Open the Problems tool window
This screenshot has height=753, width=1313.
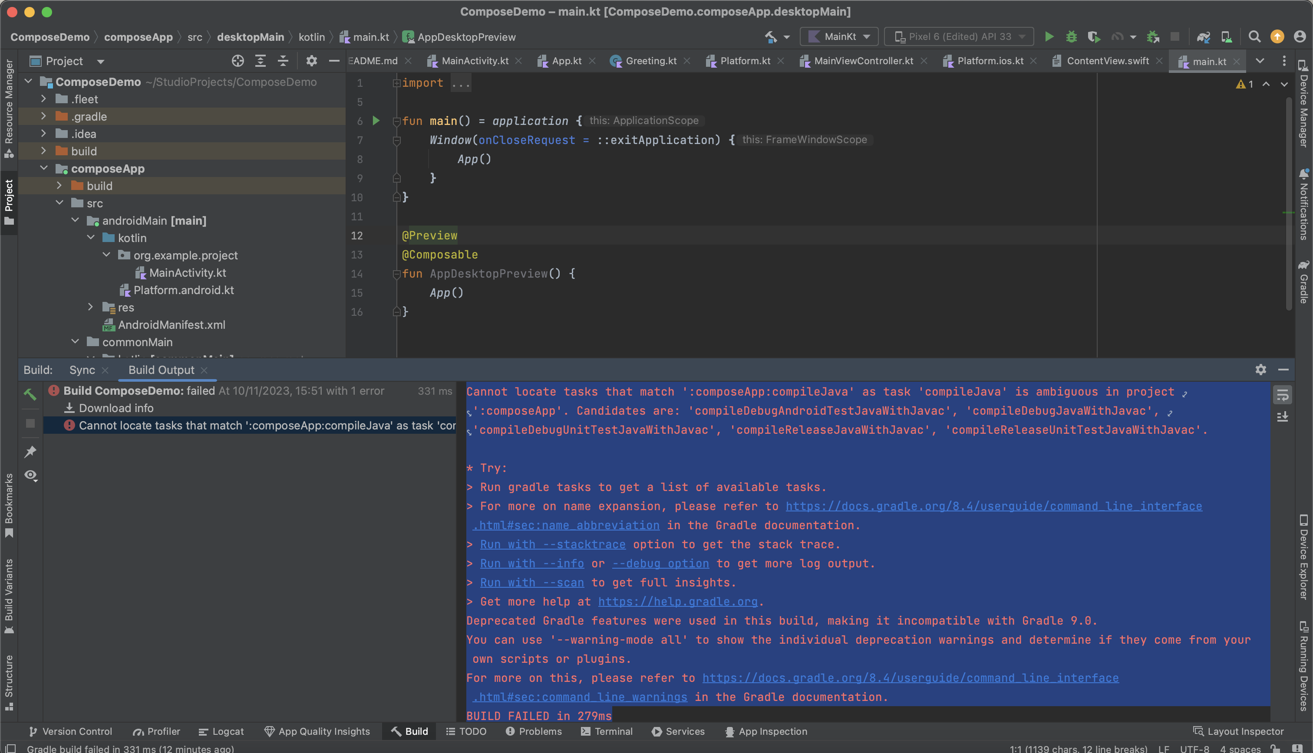pos(534,731)
